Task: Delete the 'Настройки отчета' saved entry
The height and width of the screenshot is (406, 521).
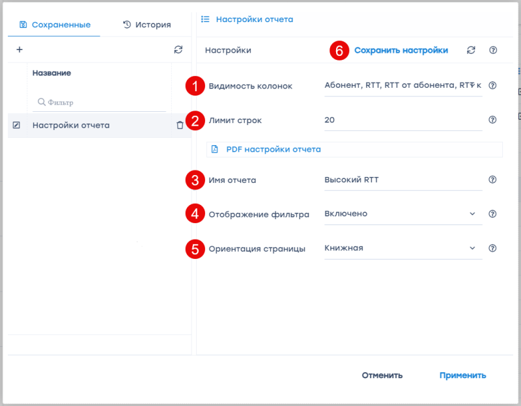Action: pos(180,125)
